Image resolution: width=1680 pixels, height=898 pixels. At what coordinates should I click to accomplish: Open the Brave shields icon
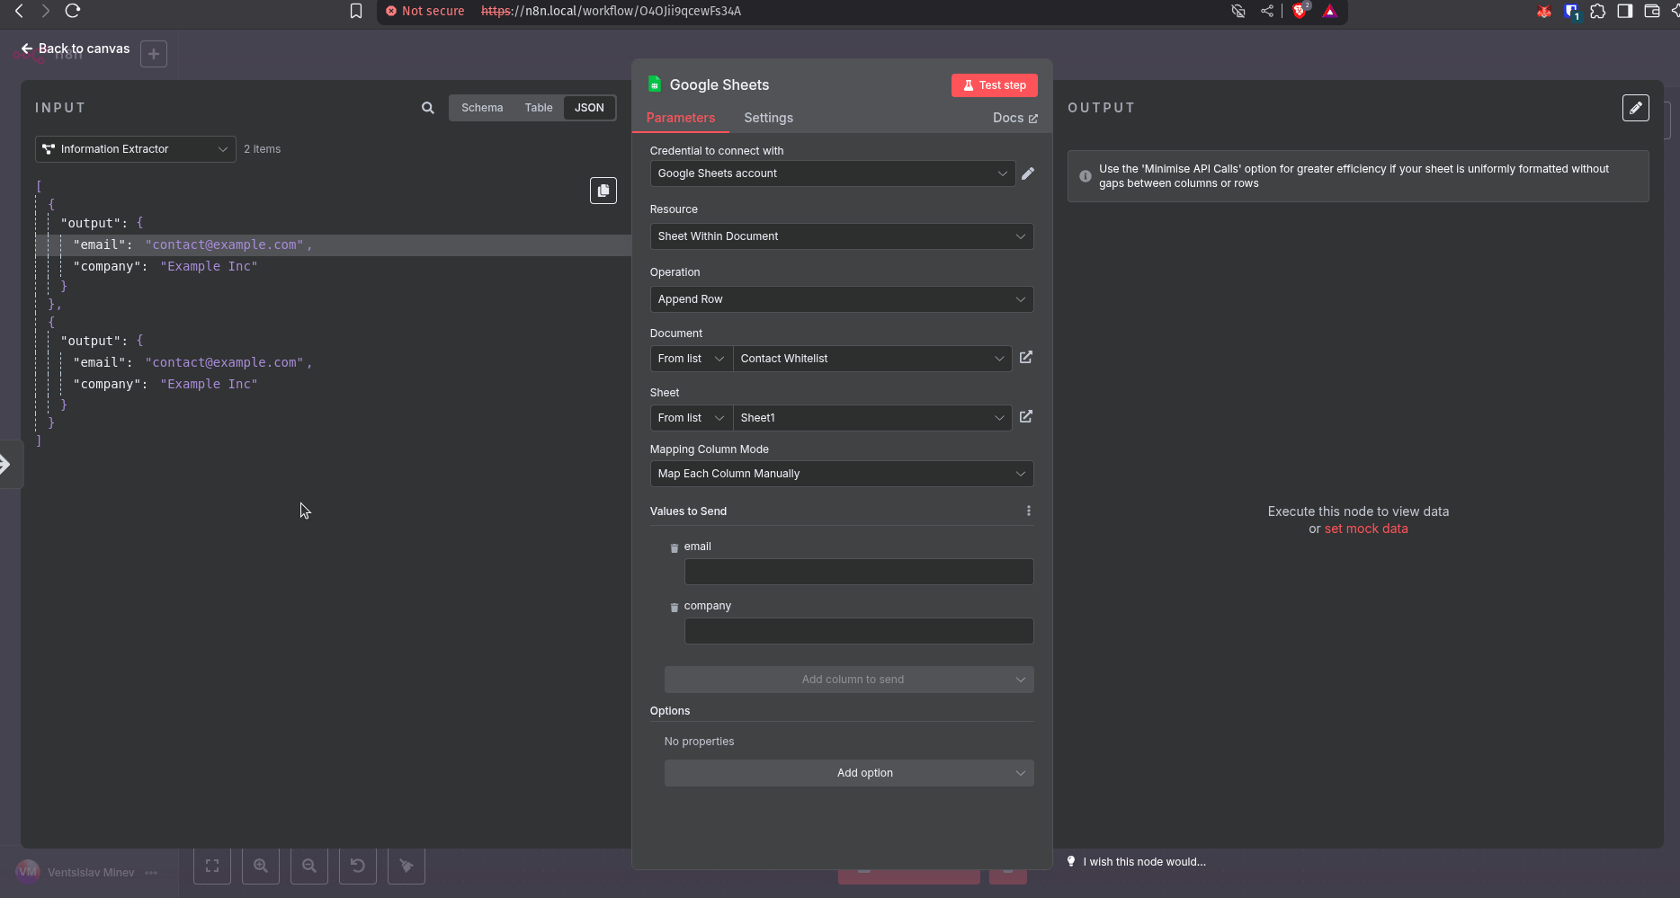(1299, 11)
